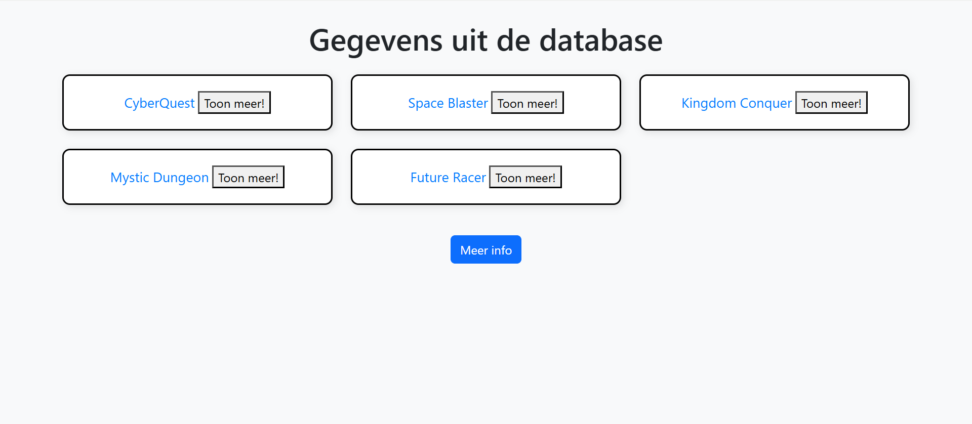The image size is (972, 424).
Task: Open the CyberQuest game link
Action: click(159, 103)
